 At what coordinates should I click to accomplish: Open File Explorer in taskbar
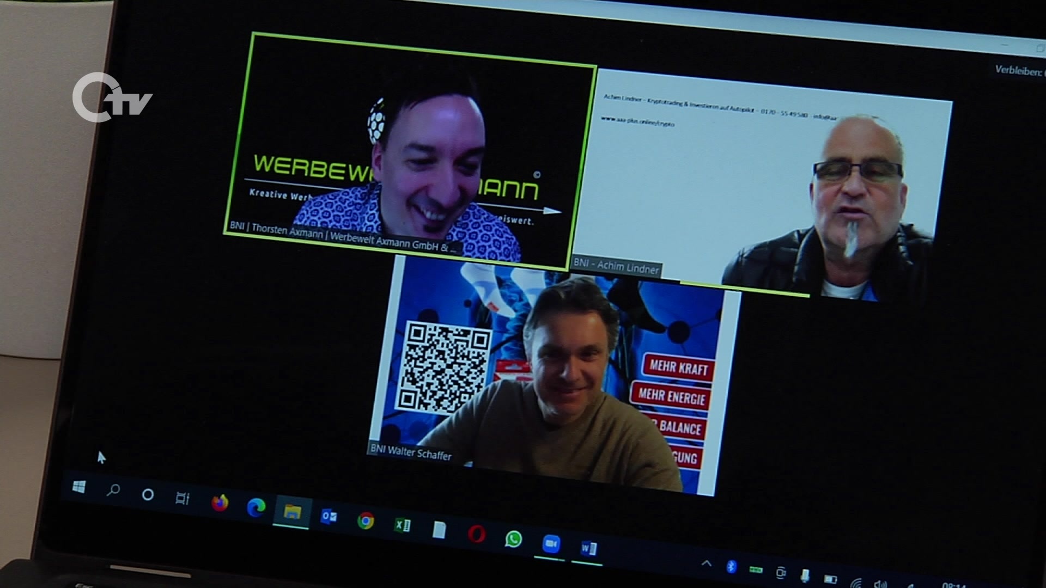tap(292, 512)
